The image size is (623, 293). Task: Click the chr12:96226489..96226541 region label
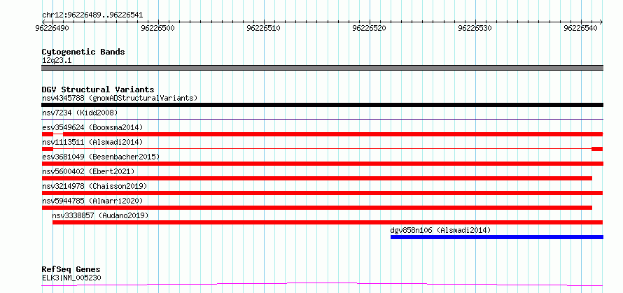[92, 15]
